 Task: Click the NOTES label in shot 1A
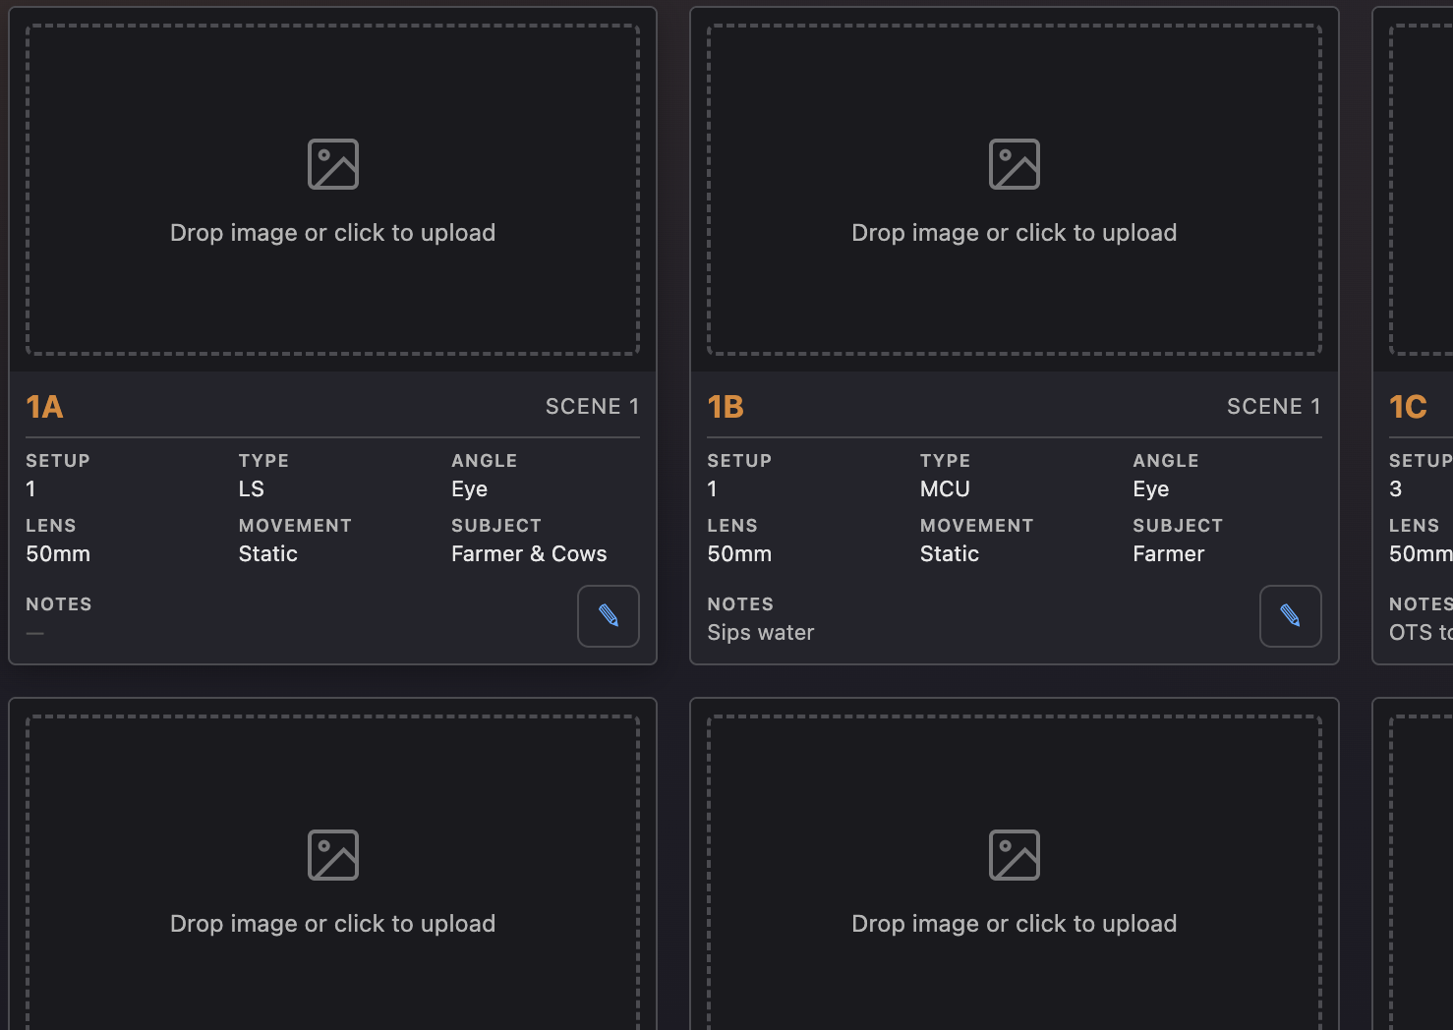(58, 604)
